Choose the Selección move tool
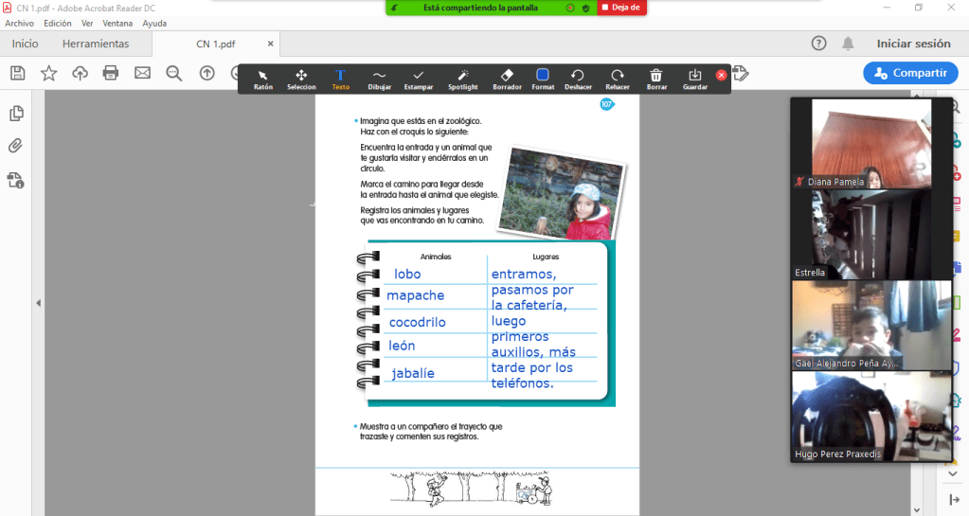This screenshot has height=516, width=969. pyautogui.click(x=301, y=79)
